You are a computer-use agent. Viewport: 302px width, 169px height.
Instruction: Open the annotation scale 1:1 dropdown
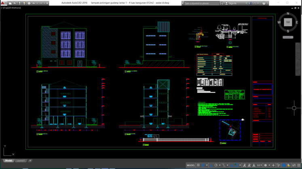click(x=259, y=165)
